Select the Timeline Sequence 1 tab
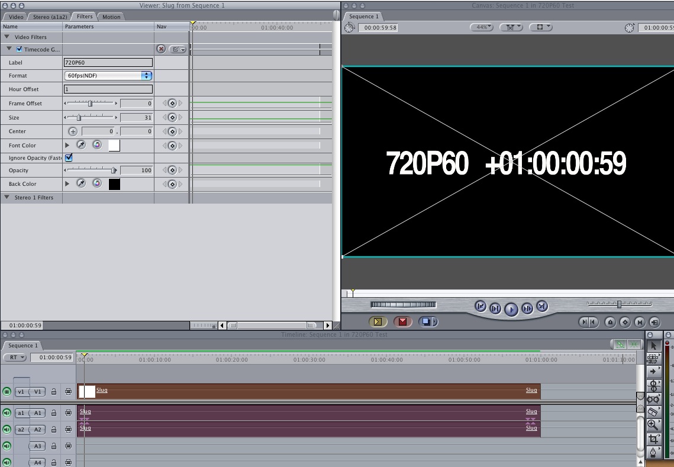674x467 pixels. (22, 345)
